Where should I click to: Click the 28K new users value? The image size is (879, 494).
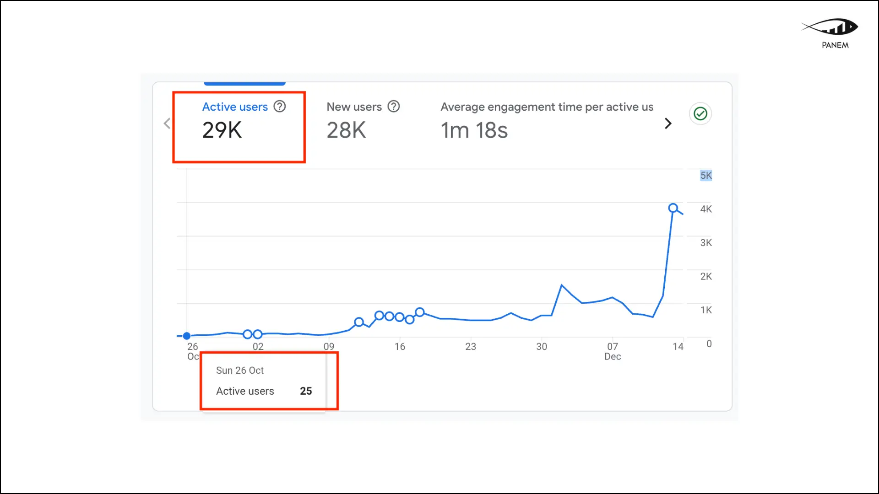point(346,130)
